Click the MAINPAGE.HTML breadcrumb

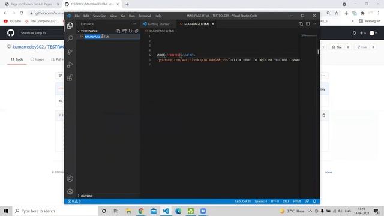point(161,31)
